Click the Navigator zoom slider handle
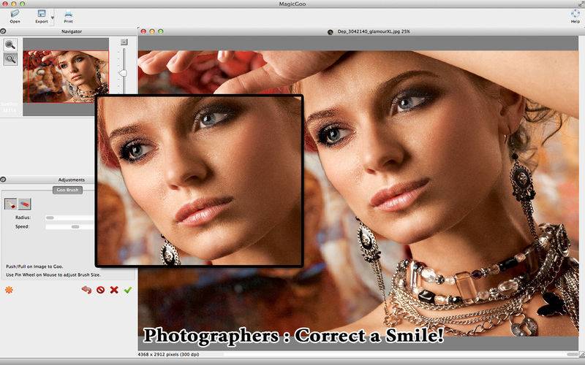 [x=124, y=72]
